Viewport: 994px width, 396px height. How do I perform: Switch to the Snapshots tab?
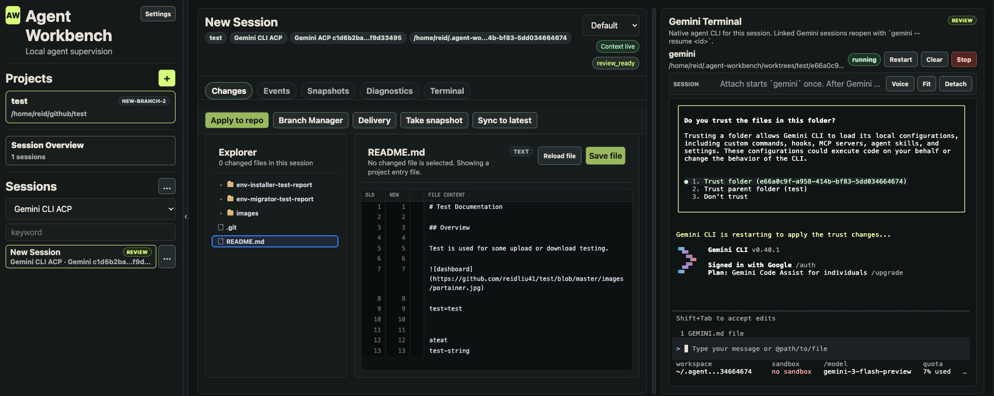click(x=328, y=91)
